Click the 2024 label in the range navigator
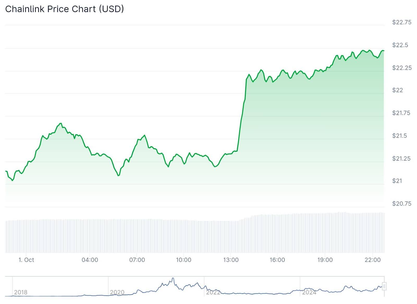The height and width of the screenshot is (304, 417). click(x=309, y=292)
